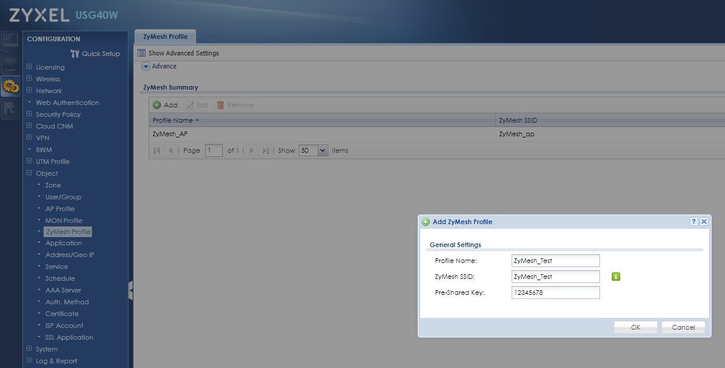Click Show Advanced Settings icon
This screenshot has height=368, width=725.
point(141,53)
